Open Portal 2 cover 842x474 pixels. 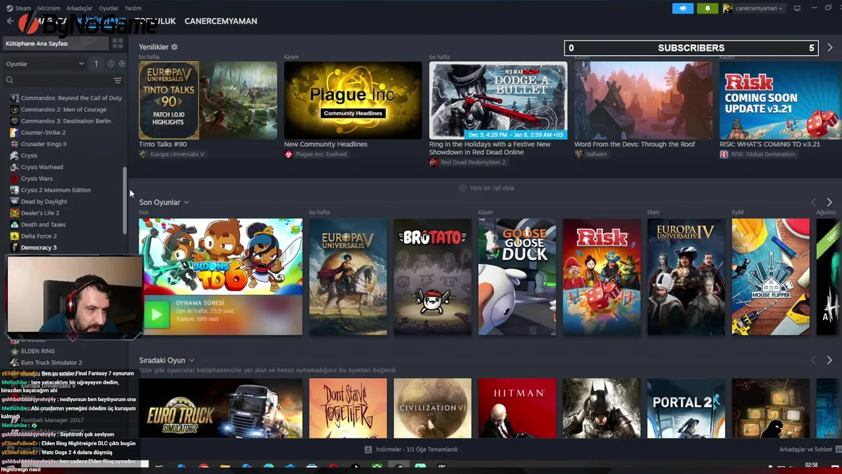coord(686,408)
